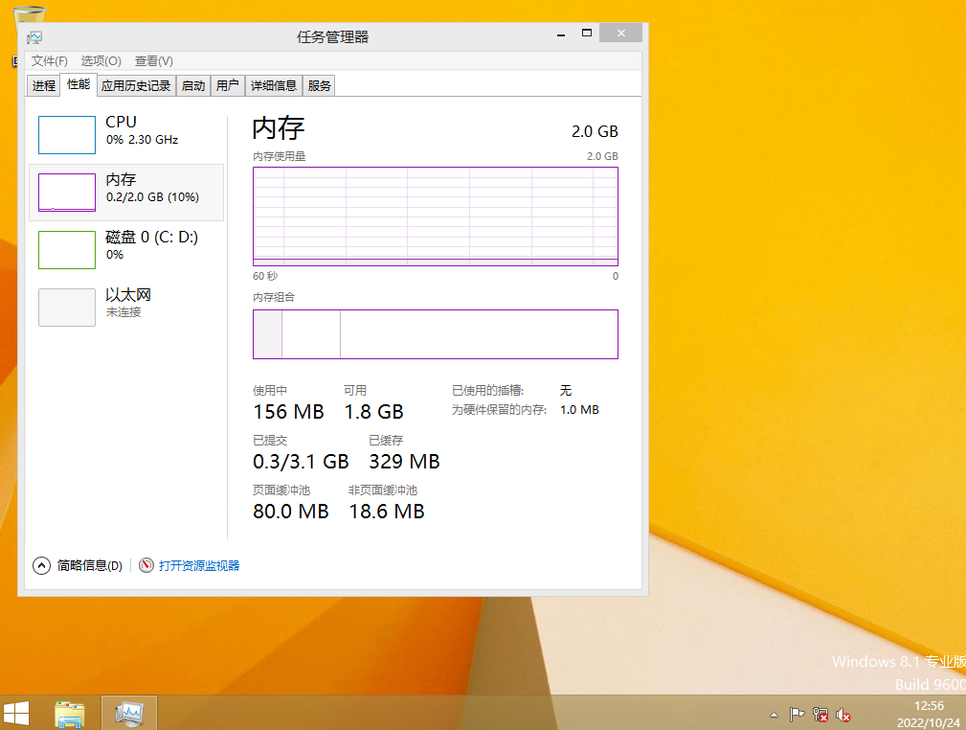This screenshot has height=730, width=966.
Task: Minimize the Task Manager window
Action: 561,34
